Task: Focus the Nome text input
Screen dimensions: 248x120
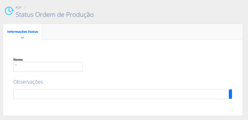Action: point(48,67)
